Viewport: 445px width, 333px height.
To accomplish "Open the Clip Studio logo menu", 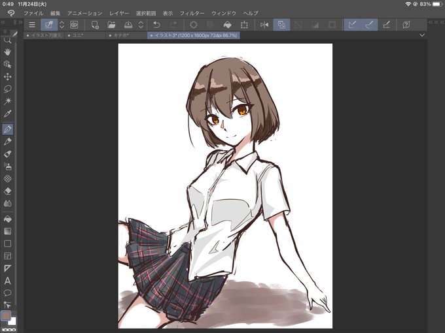I will click(10, 13).
